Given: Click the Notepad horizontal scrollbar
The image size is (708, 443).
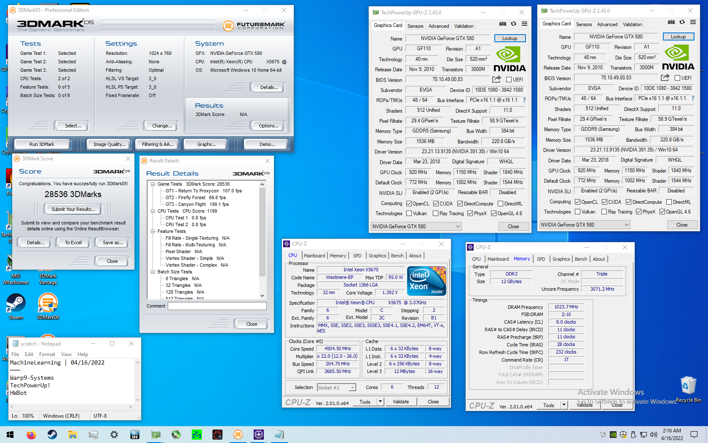Looking at the screenshot, I should click(72, 407).
